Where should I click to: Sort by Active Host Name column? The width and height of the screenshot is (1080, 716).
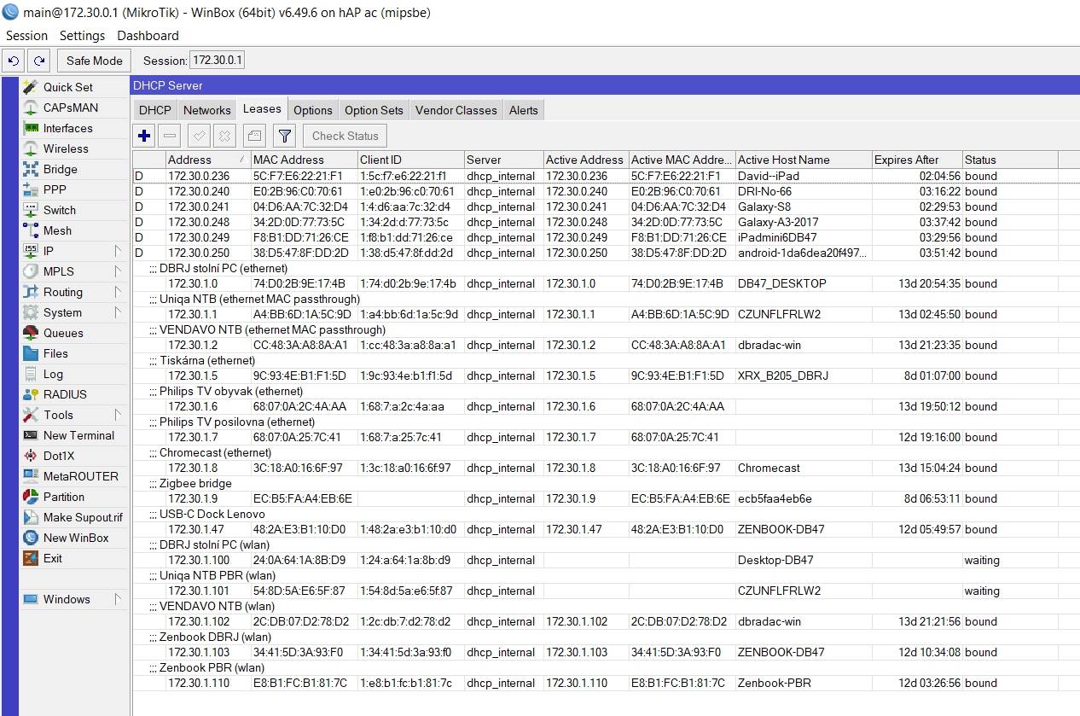coord(804,160)
